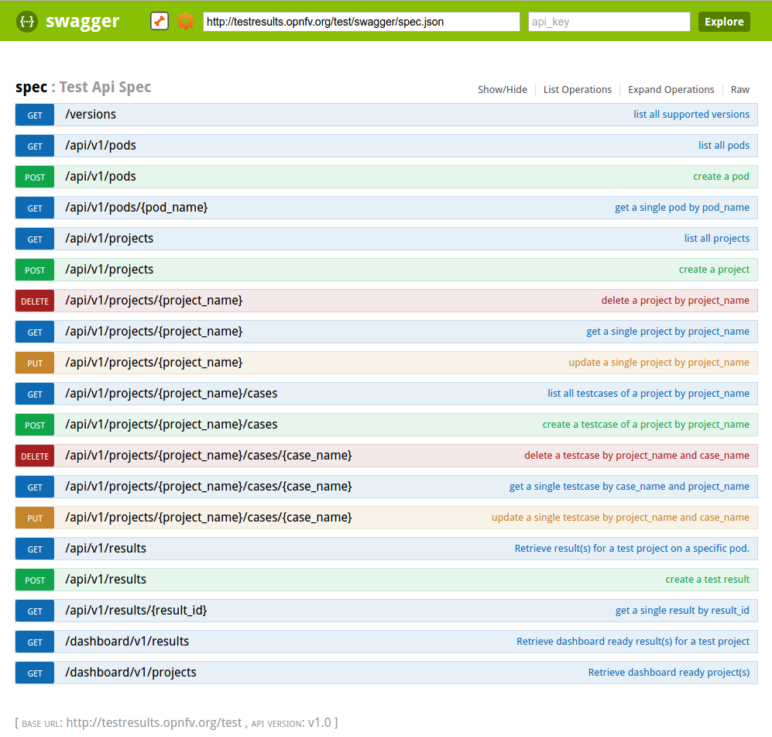Image resolution: width=772 pixels, height=737 pixels.
Task: Click Expand Operations in spec header
Action: click(x=671, y=90)
